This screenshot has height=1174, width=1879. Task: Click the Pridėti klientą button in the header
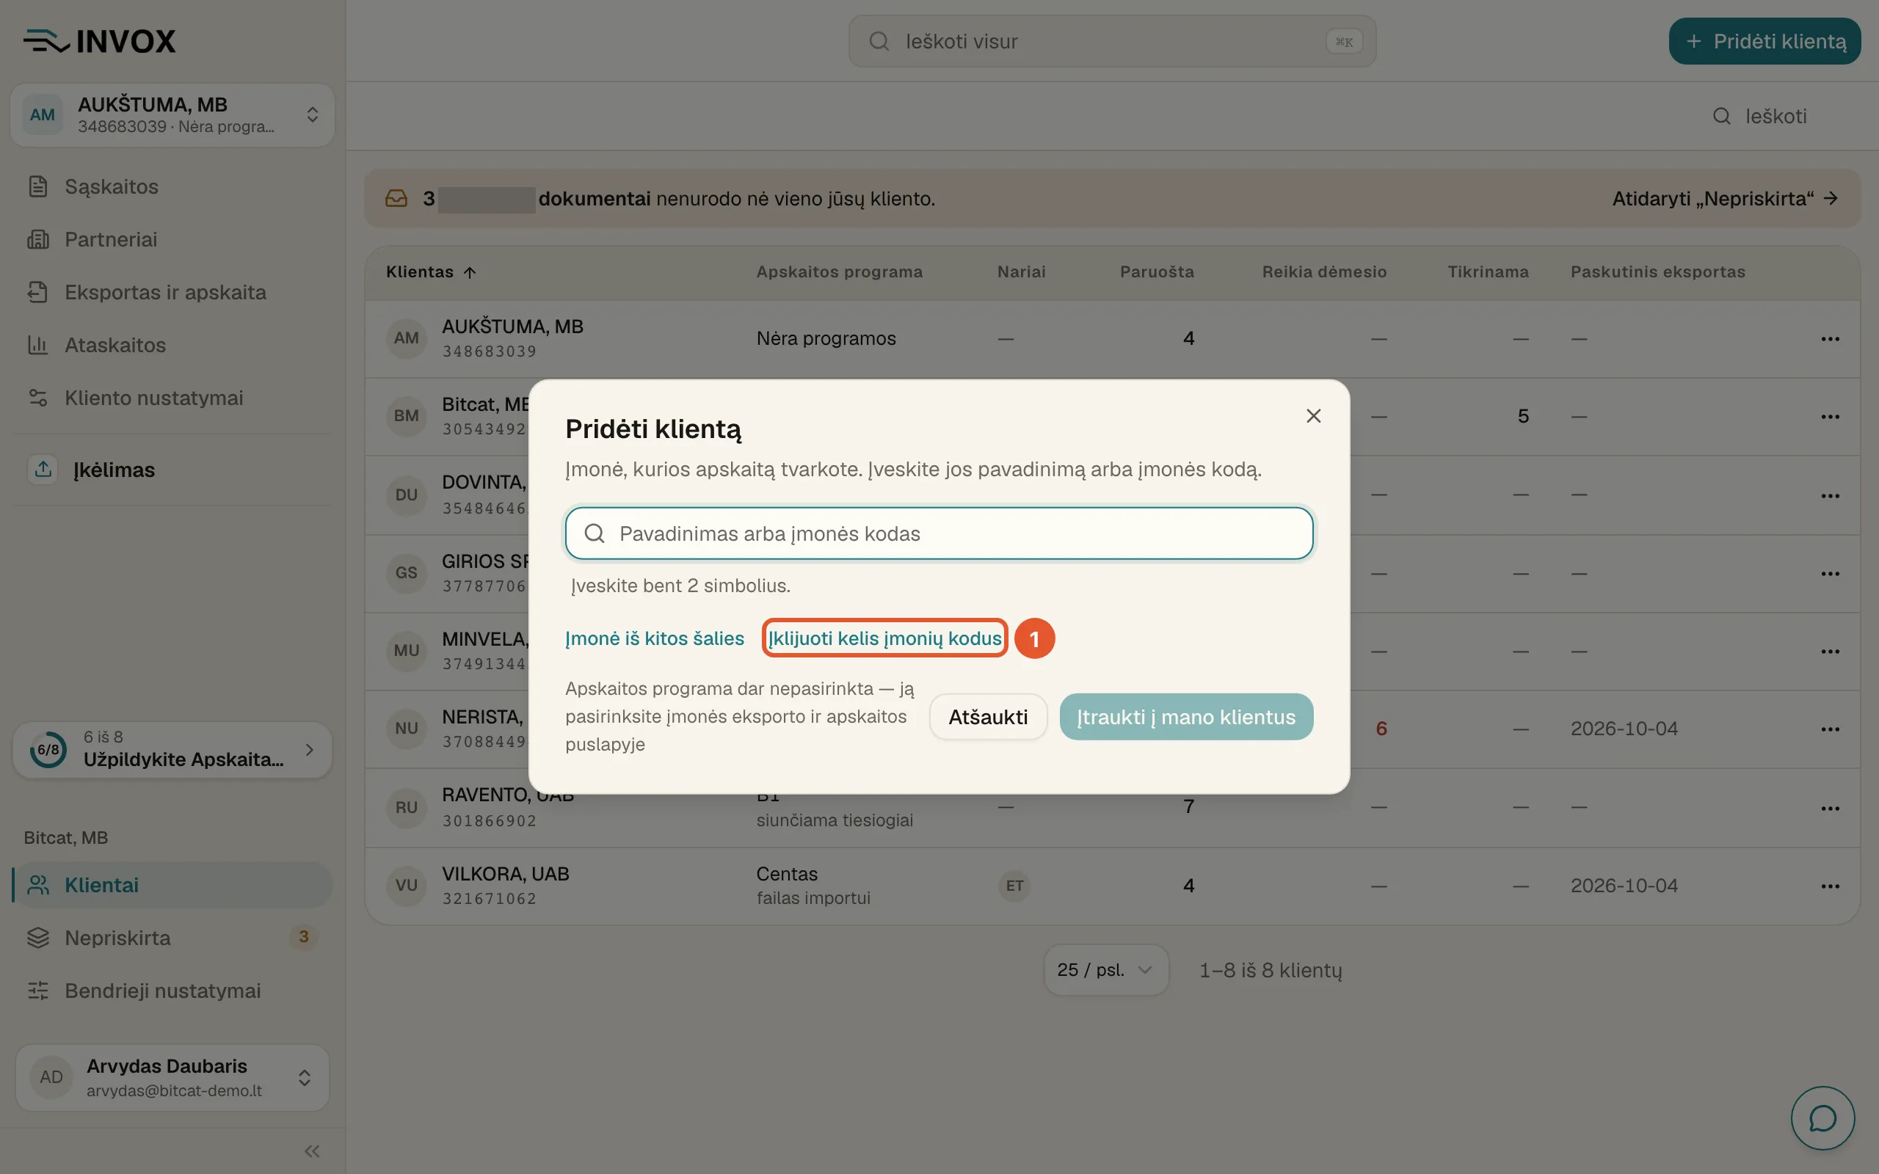1764,41
